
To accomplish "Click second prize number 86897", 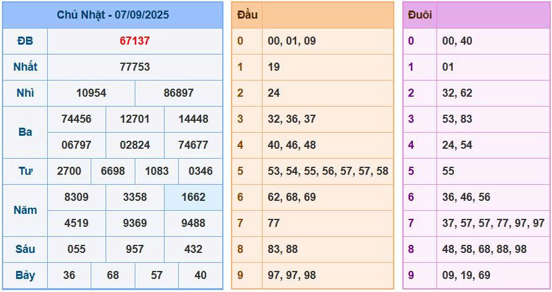I will pos(178,93).
